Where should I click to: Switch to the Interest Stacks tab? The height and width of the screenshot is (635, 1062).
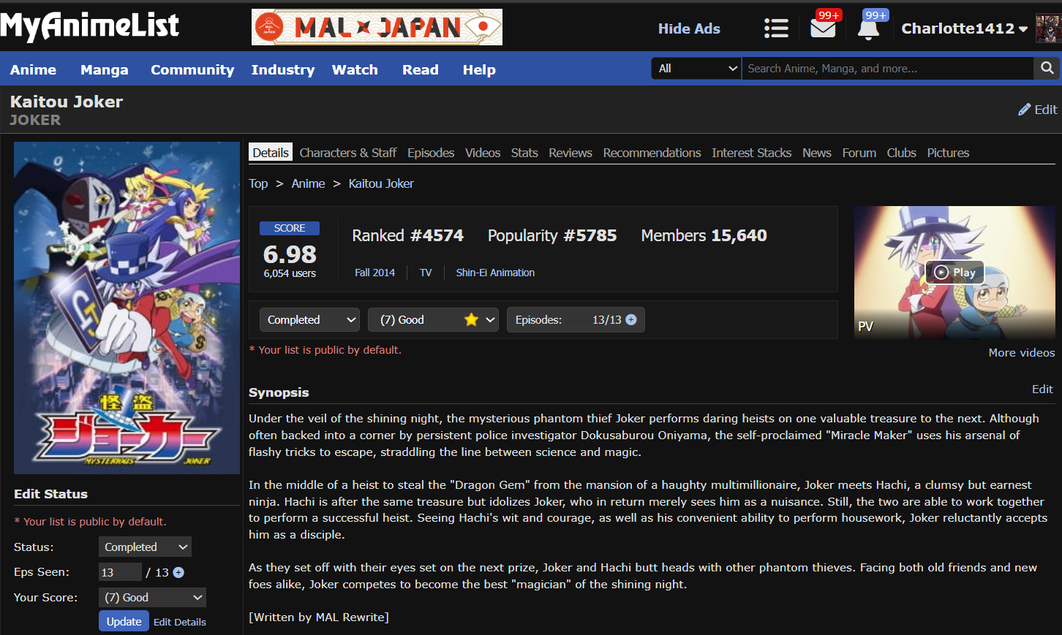[752, 153]
